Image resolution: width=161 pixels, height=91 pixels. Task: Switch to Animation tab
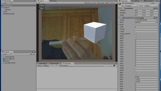[x=42, y=63]
